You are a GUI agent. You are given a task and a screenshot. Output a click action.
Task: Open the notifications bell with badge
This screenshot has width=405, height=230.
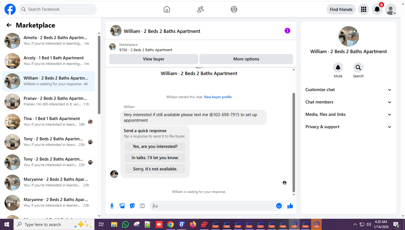(x=377, y=9)
